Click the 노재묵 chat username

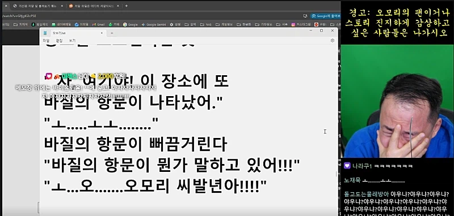(352, 181)
